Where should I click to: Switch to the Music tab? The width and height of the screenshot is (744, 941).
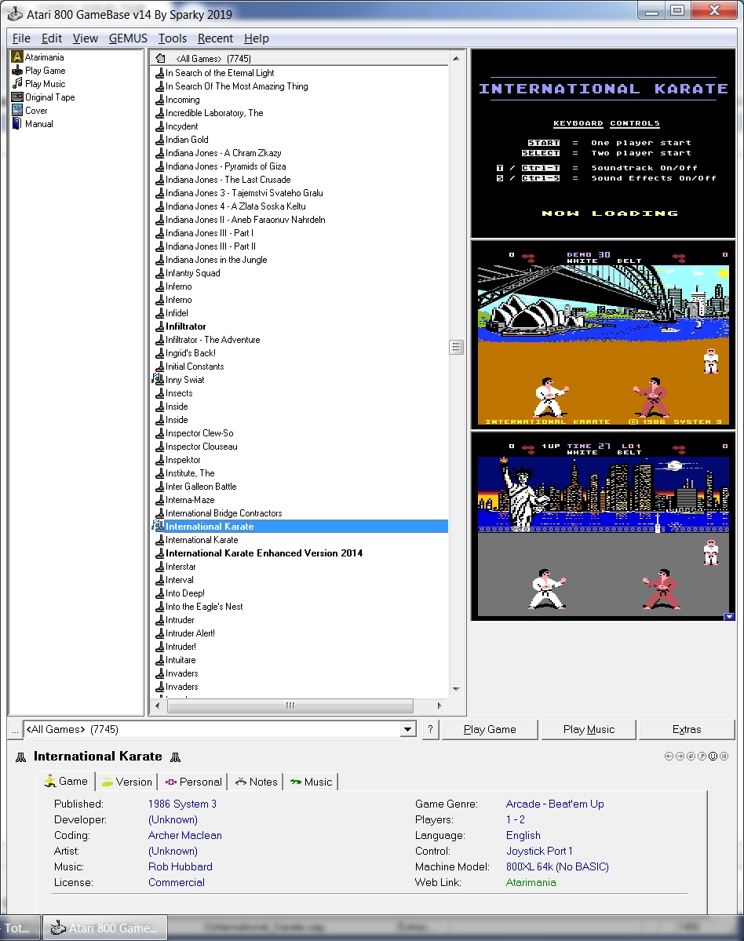pos(311,782)
